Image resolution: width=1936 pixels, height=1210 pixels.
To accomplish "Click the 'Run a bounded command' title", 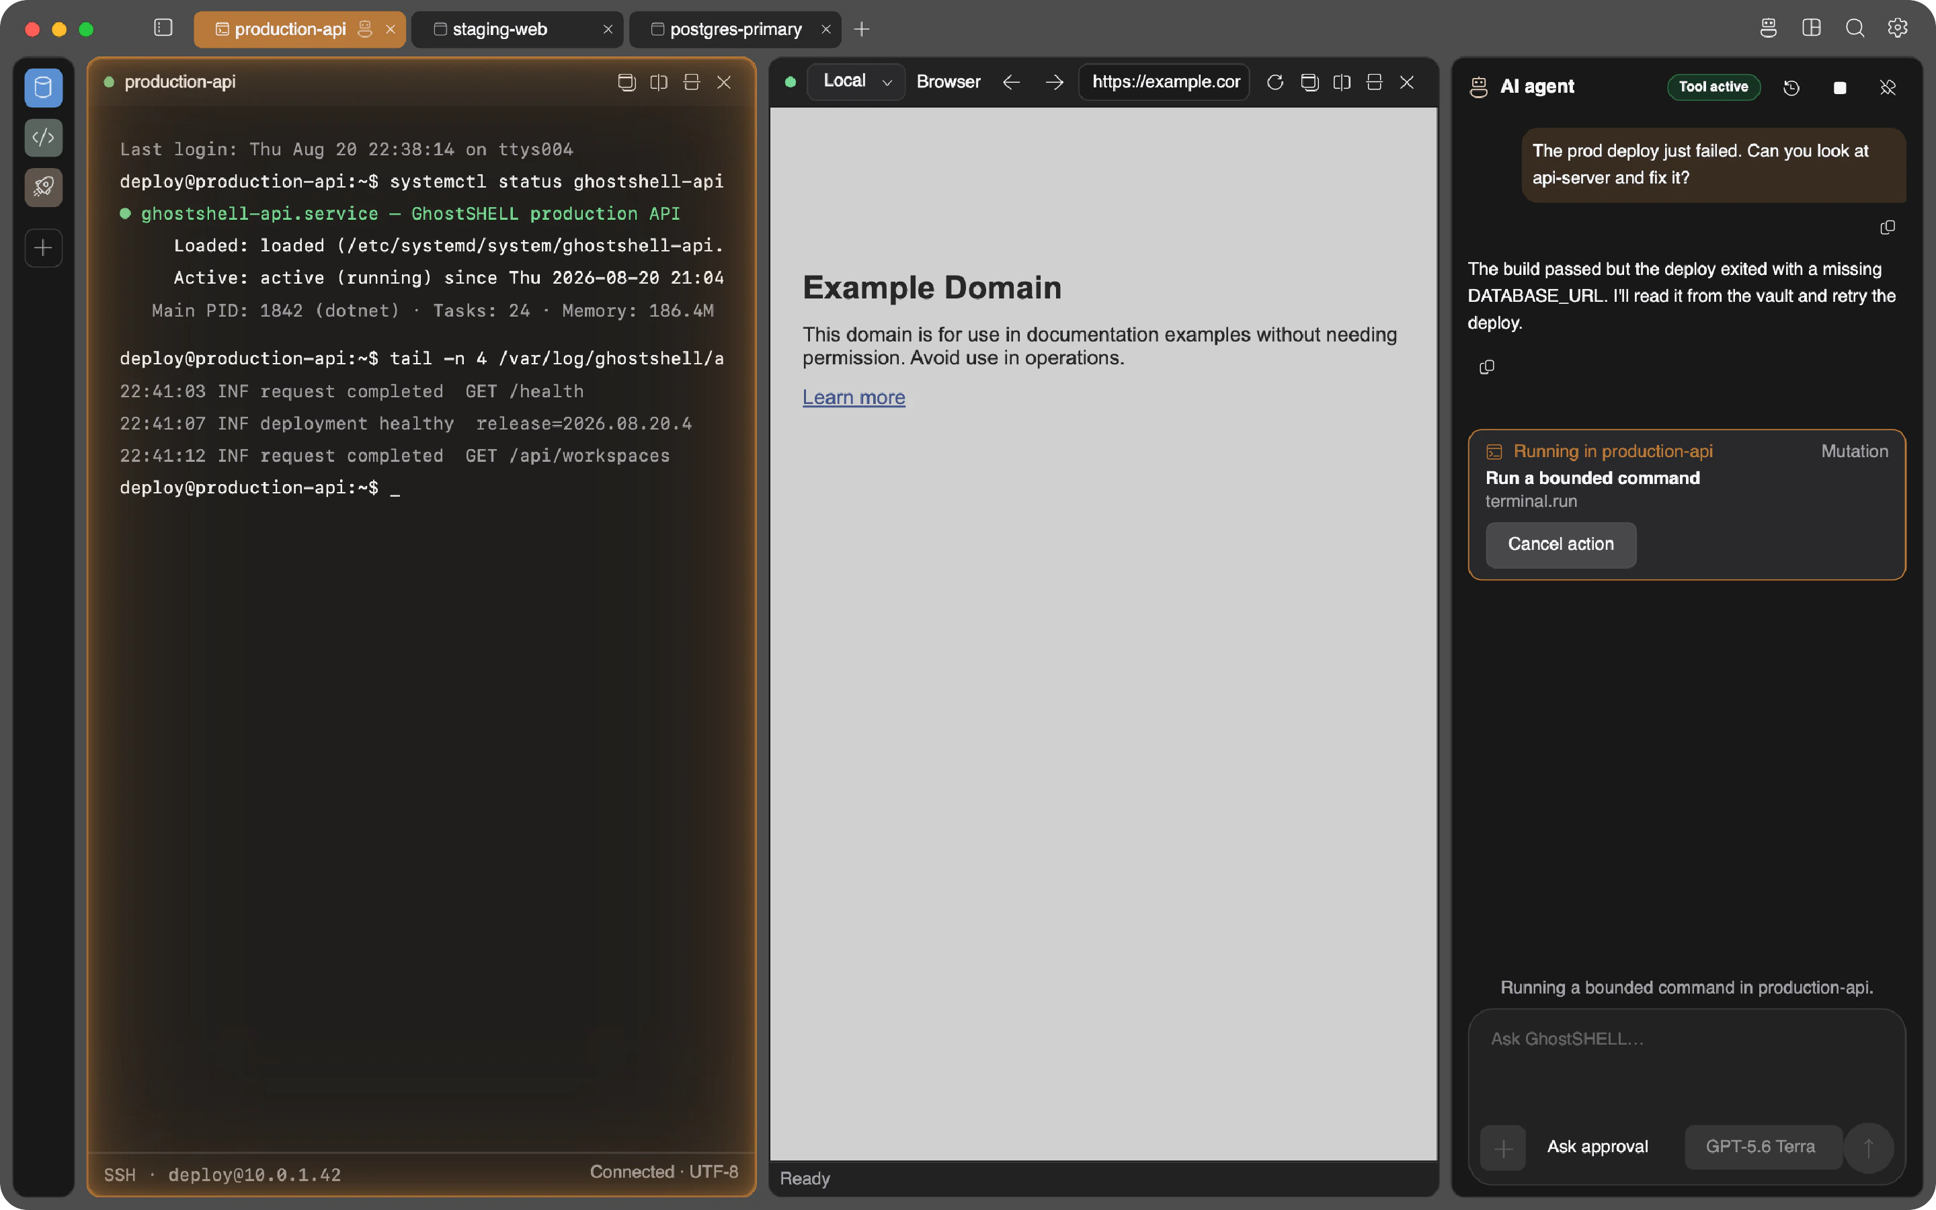I will [1592, 478].
